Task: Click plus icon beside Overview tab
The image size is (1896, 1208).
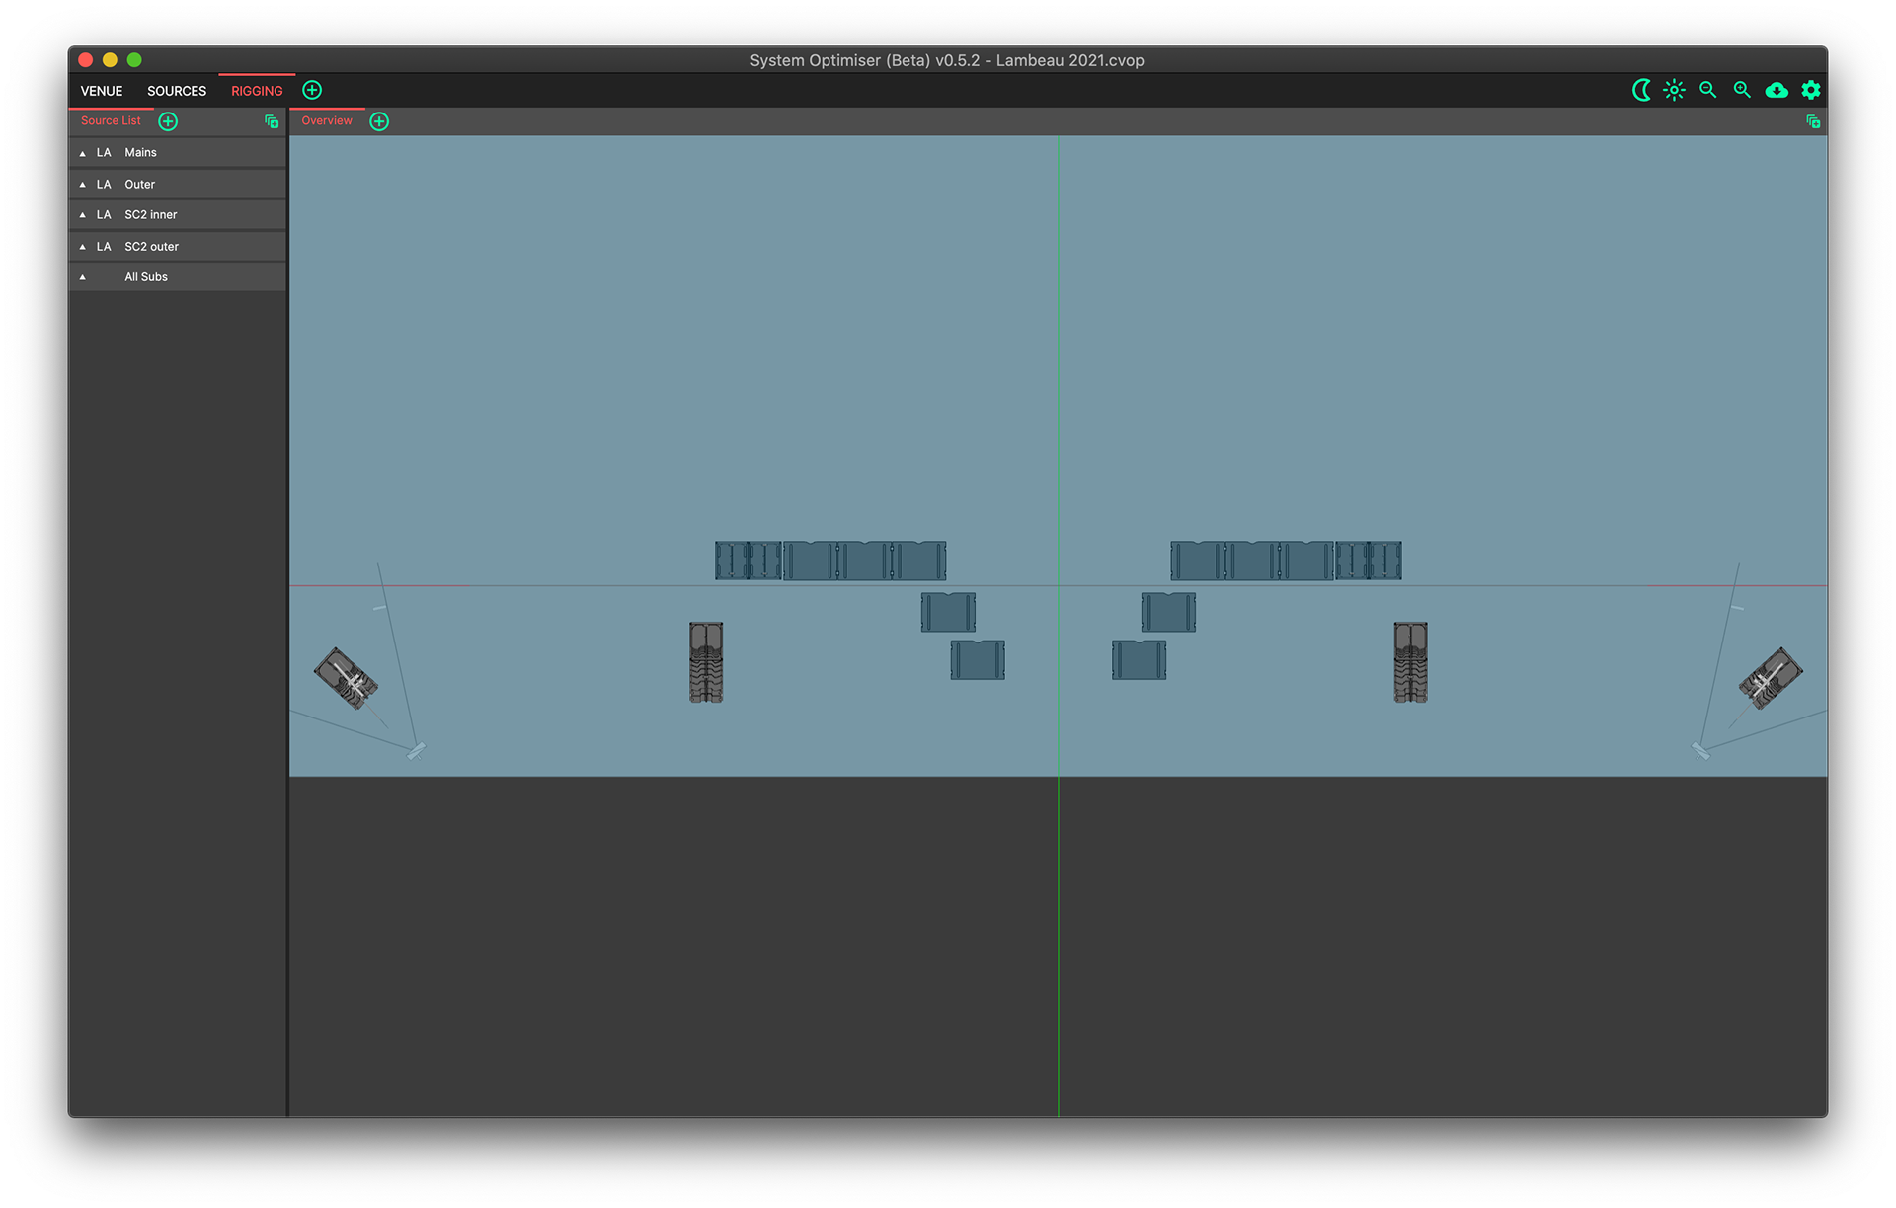Action: (379, 121)
